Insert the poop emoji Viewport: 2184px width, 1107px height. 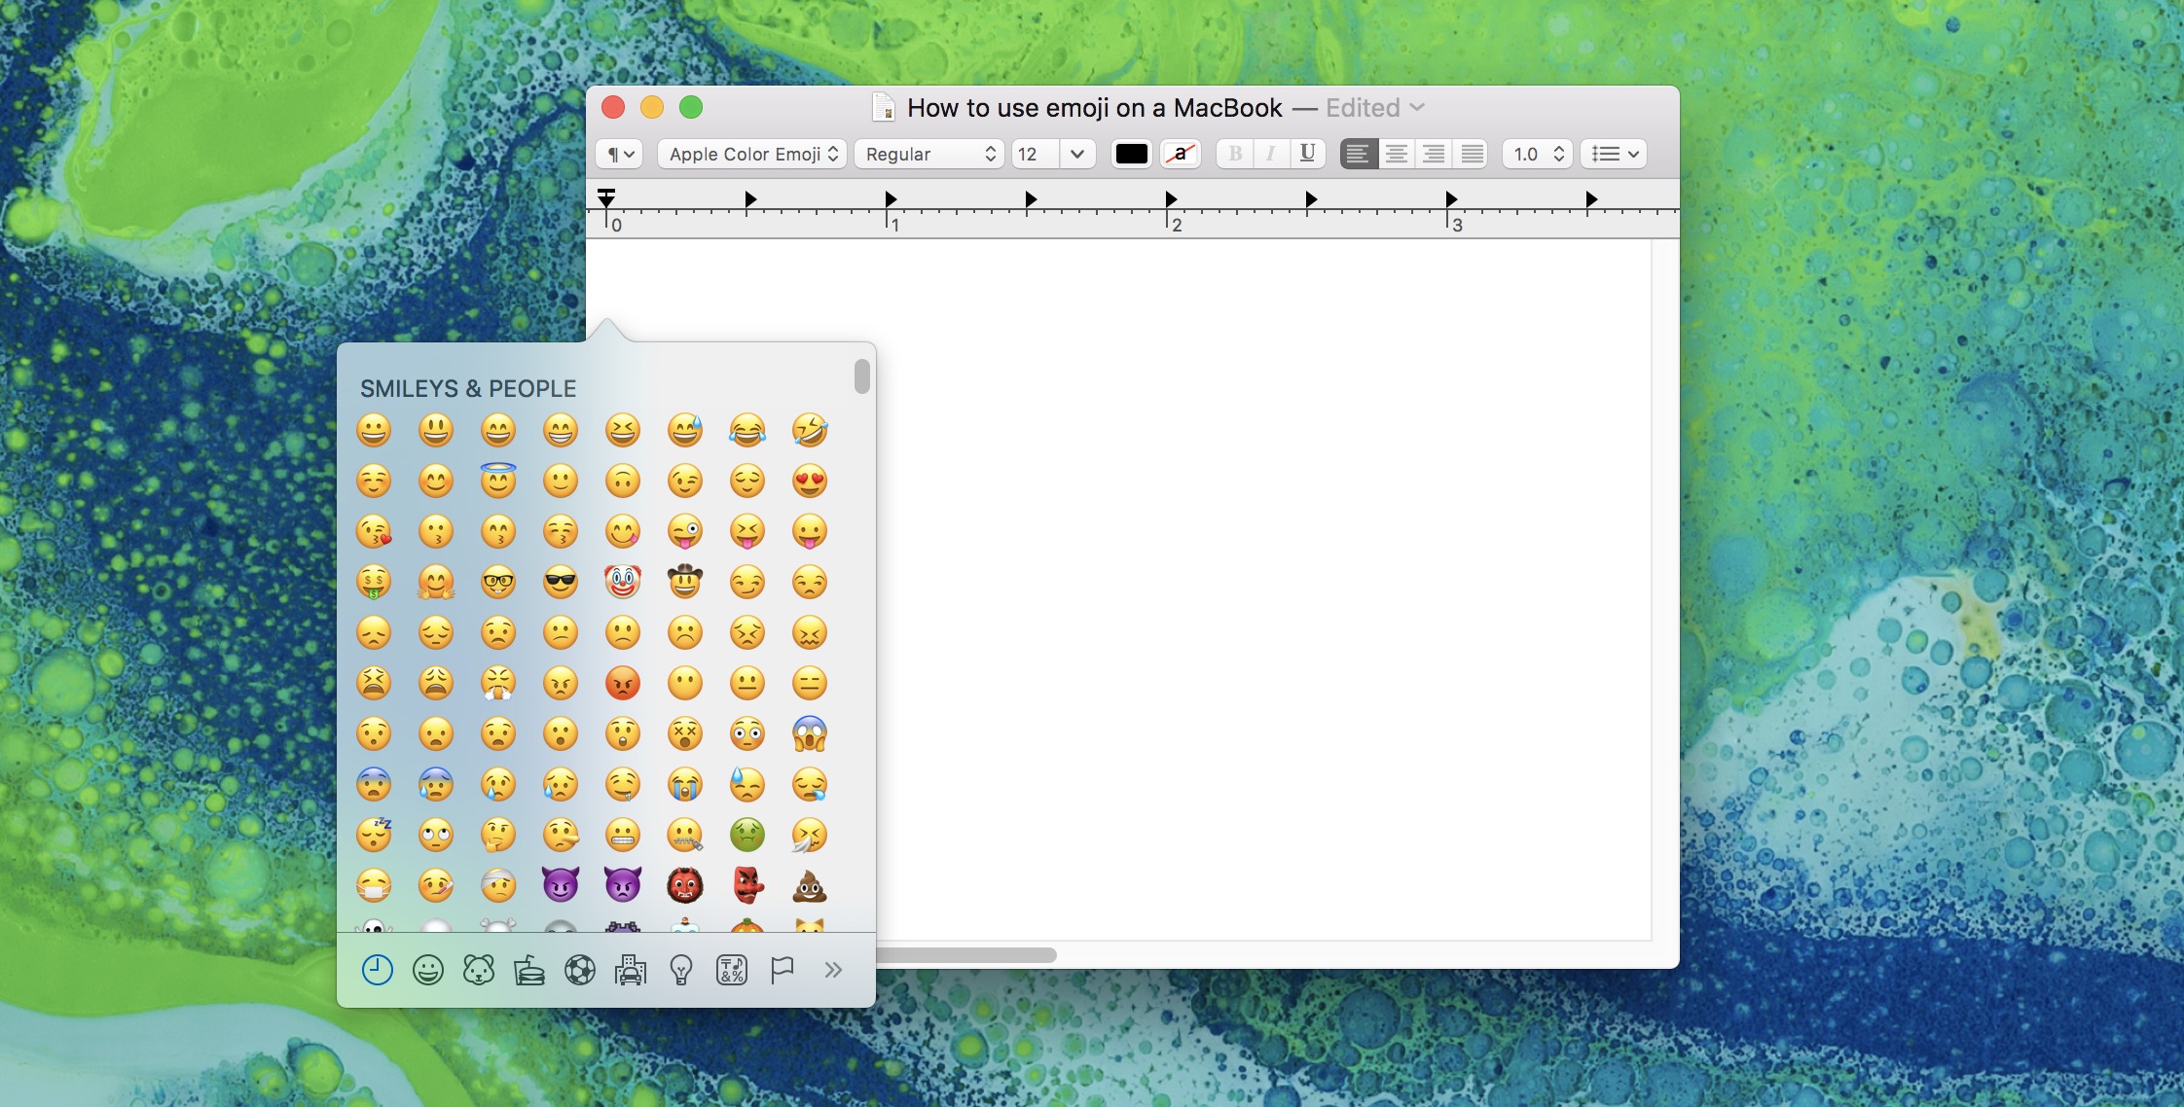812,886
